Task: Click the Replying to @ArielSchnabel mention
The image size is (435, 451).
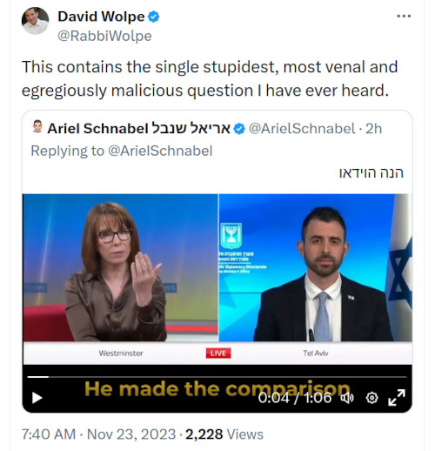Action: (160, 151)
